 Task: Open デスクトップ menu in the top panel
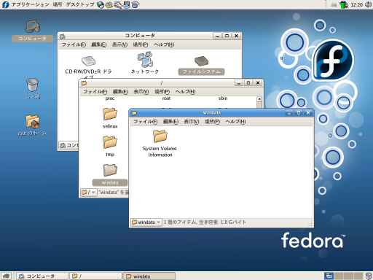(80, 4)
